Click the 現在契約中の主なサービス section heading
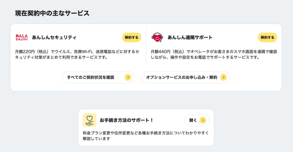 [52, 13]
